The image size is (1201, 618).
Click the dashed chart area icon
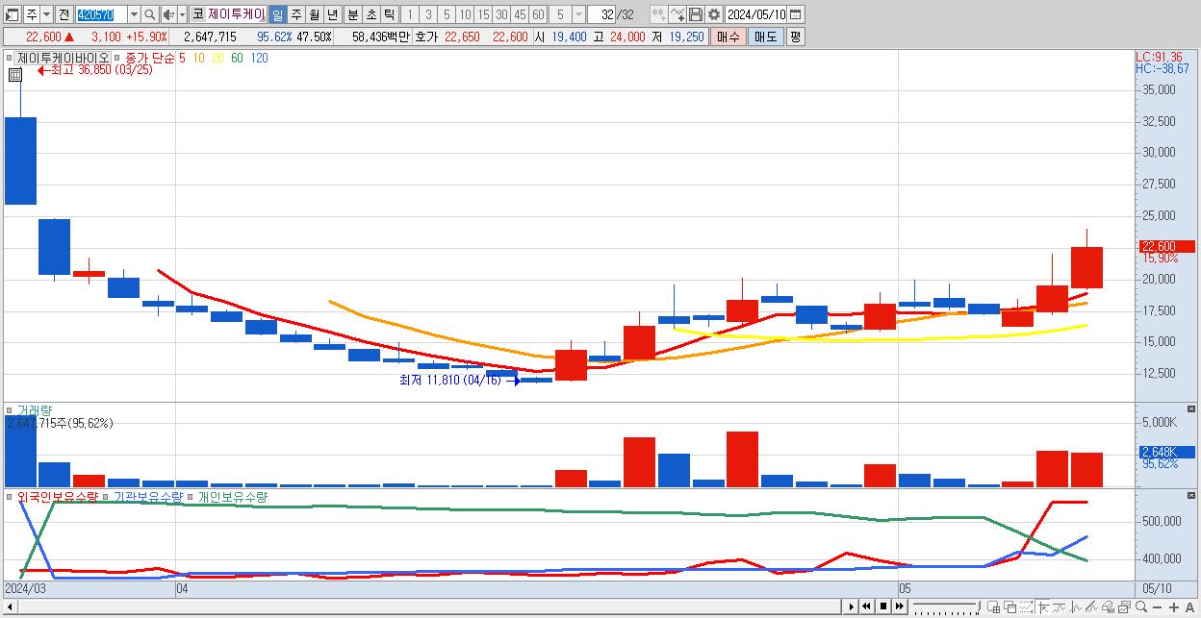pyautogui.click(x=1026, y=606)
